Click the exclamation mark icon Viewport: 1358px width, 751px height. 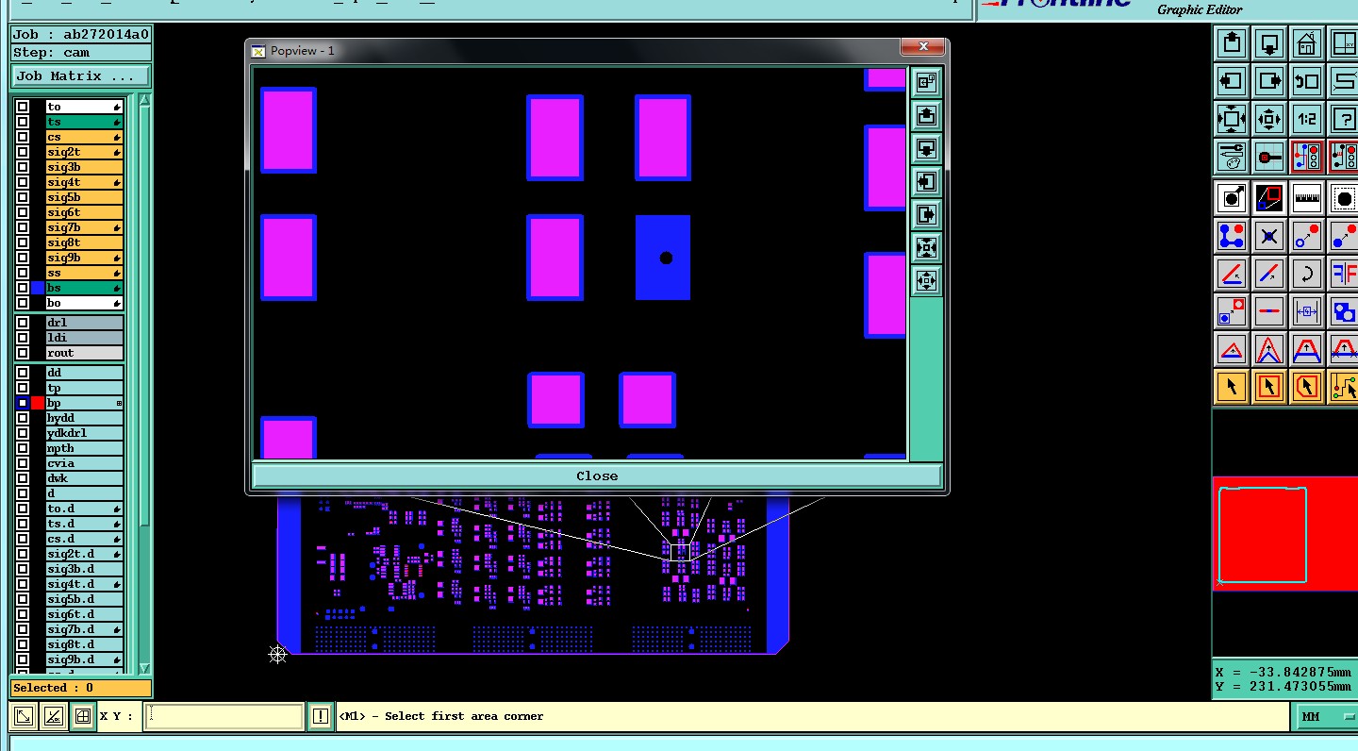click(x=321, y=716)
